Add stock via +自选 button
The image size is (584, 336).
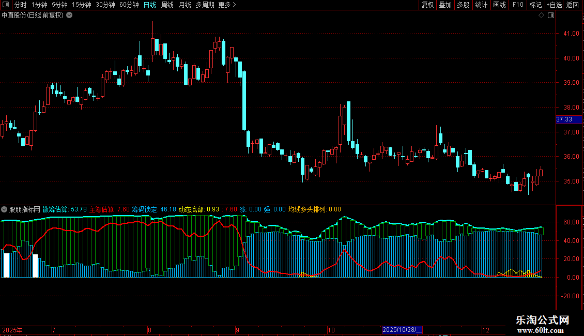click(554, 5)
